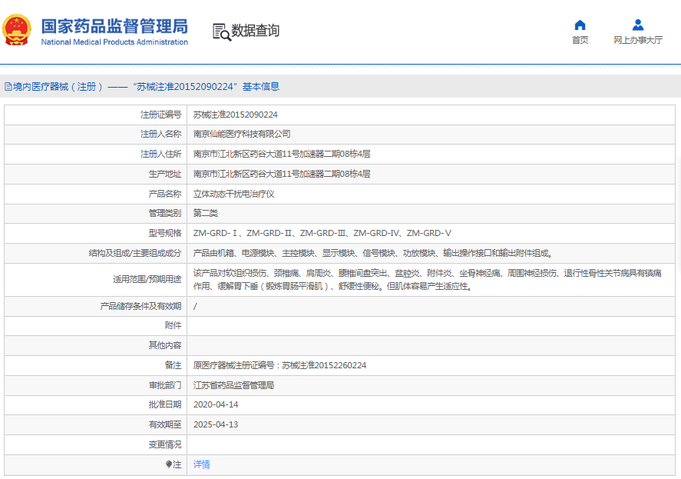Viewport: 681px width, 479px height.
Task: Click the slash value for 产品储存条件及有效期
Action: (195, 306)
